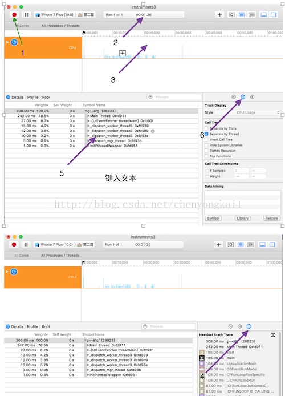Click the Process search field in upper window
Image resolution: width=285 pixels, height=396 pixels.
click(174, 97)
